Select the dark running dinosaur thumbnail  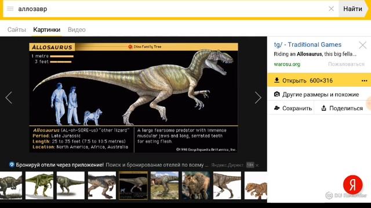click(102, 185)
